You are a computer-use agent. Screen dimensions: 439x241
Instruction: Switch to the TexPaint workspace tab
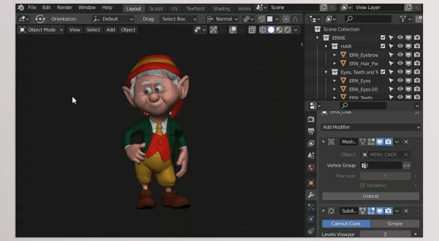[195, 9]
